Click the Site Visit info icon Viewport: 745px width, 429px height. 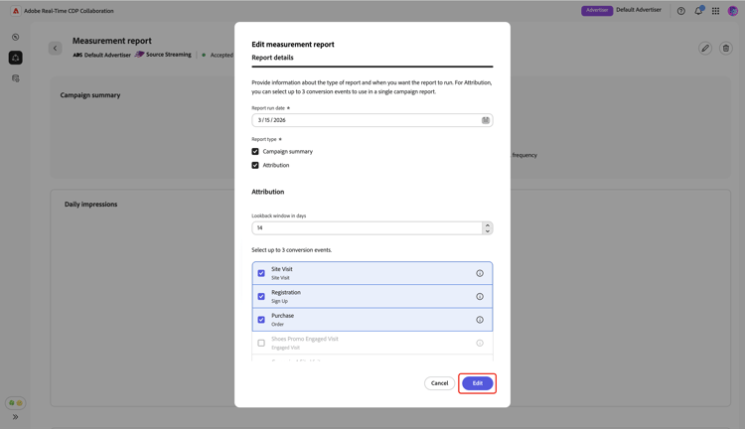coord(480,273)
